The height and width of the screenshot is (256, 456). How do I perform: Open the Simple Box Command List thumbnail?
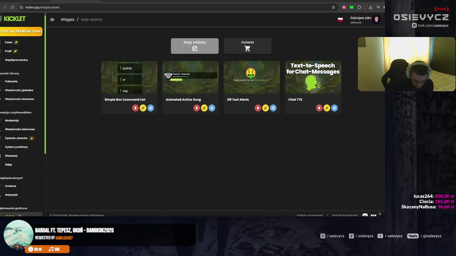[x=129, y=78]
